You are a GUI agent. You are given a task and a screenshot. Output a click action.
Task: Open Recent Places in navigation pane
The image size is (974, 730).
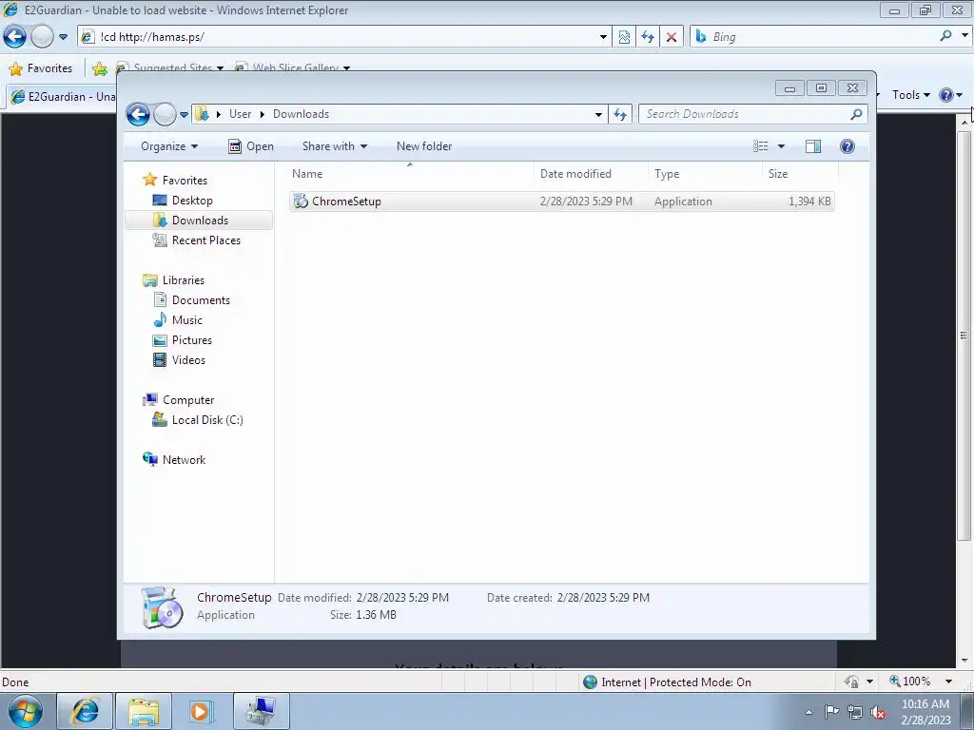click(205, 240)
